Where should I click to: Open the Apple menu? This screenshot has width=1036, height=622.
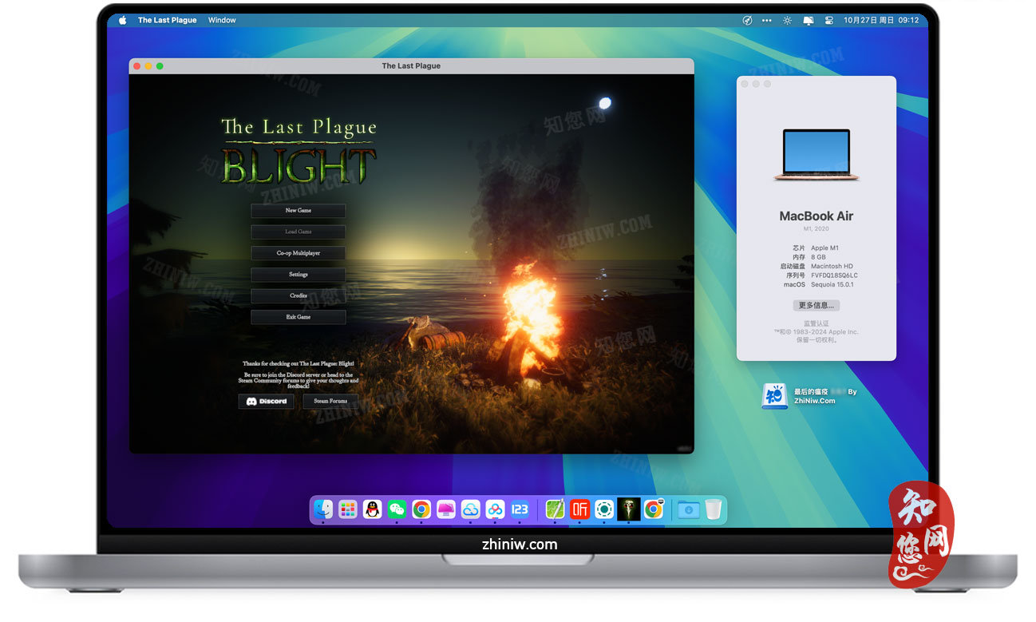[122, 20]
